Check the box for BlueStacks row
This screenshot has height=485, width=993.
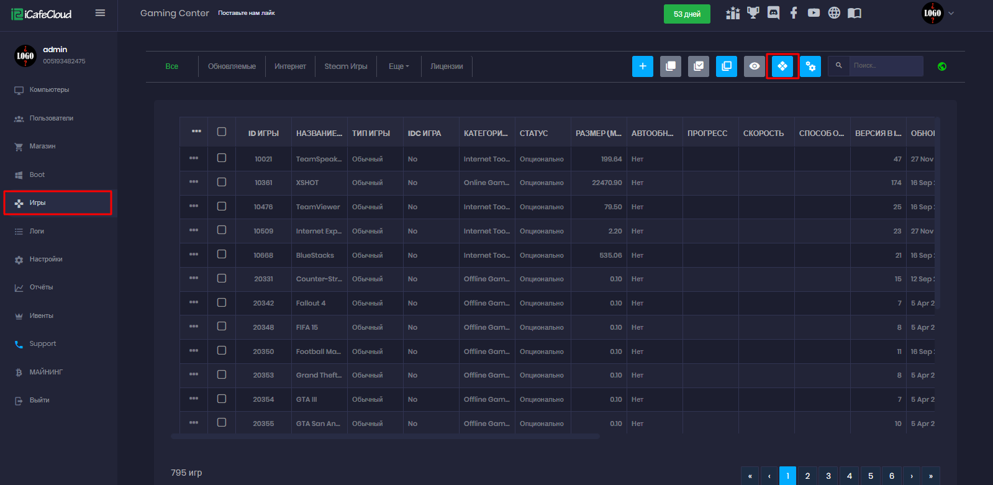222,254
